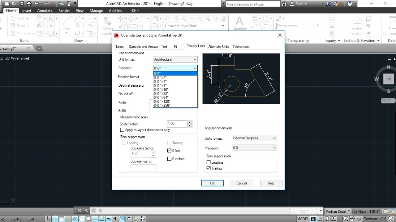
Task: Switch to the Tolerances tab
Action: [241, 47]
